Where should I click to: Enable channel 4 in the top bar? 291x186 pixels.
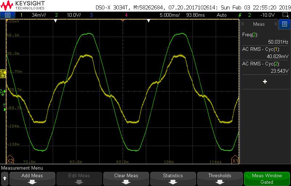tap(126, 15)
